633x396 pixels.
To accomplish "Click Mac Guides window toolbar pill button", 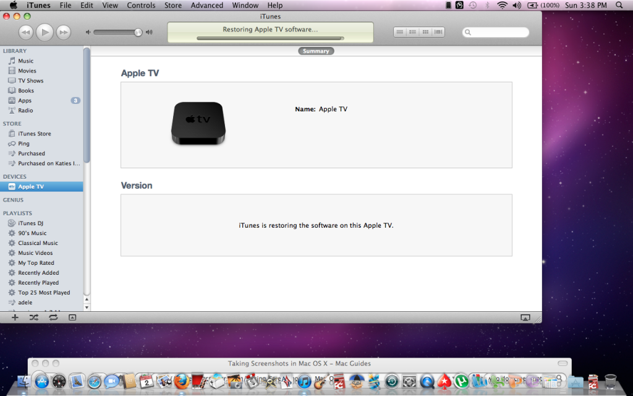I will pyautogui.click(x=563, y=363).
